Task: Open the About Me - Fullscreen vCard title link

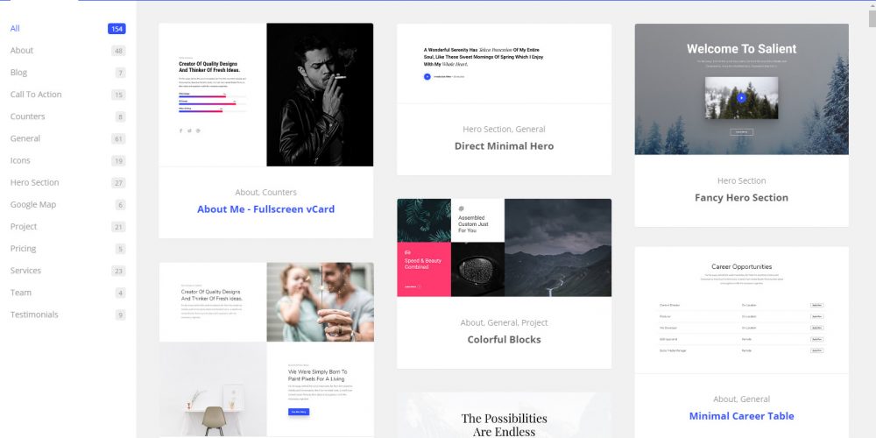Action: click(x=265, y=209)
